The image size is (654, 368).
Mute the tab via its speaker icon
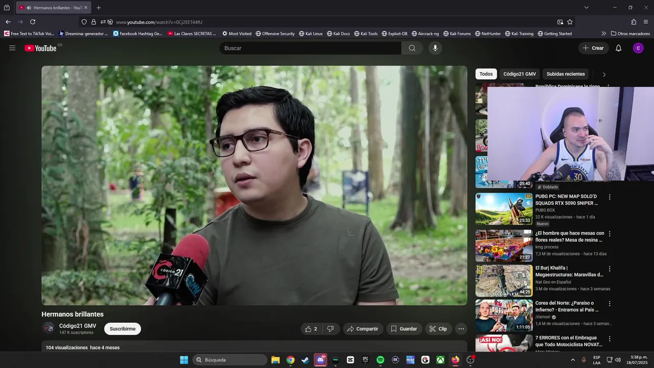tap(29, 8)
